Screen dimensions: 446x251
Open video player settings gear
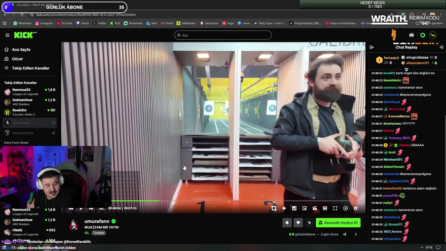point(355,208)
